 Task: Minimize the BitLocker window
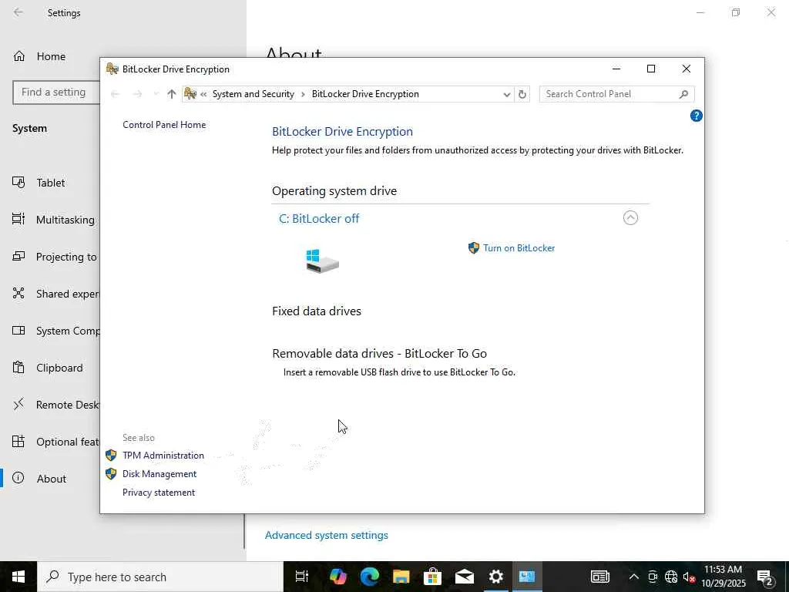pos(616,69)
